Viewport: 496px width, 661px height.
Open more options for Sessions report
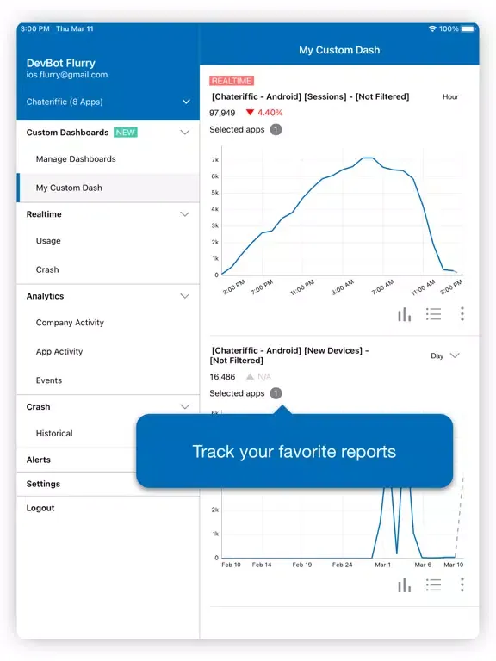(462, 314)
